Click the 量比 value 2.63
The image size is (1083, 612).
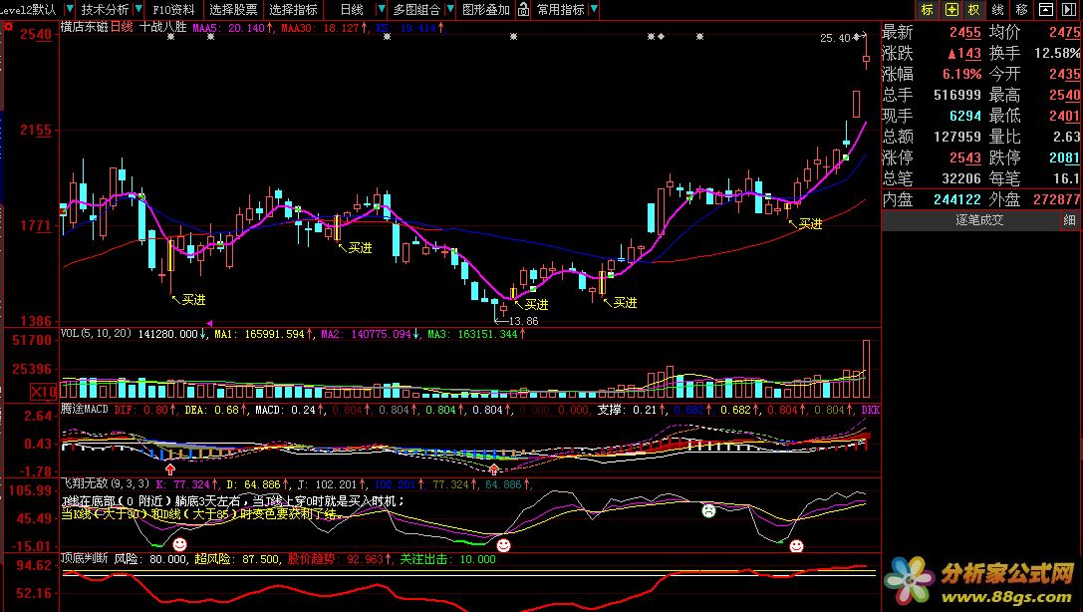[x=1066, y=137]
